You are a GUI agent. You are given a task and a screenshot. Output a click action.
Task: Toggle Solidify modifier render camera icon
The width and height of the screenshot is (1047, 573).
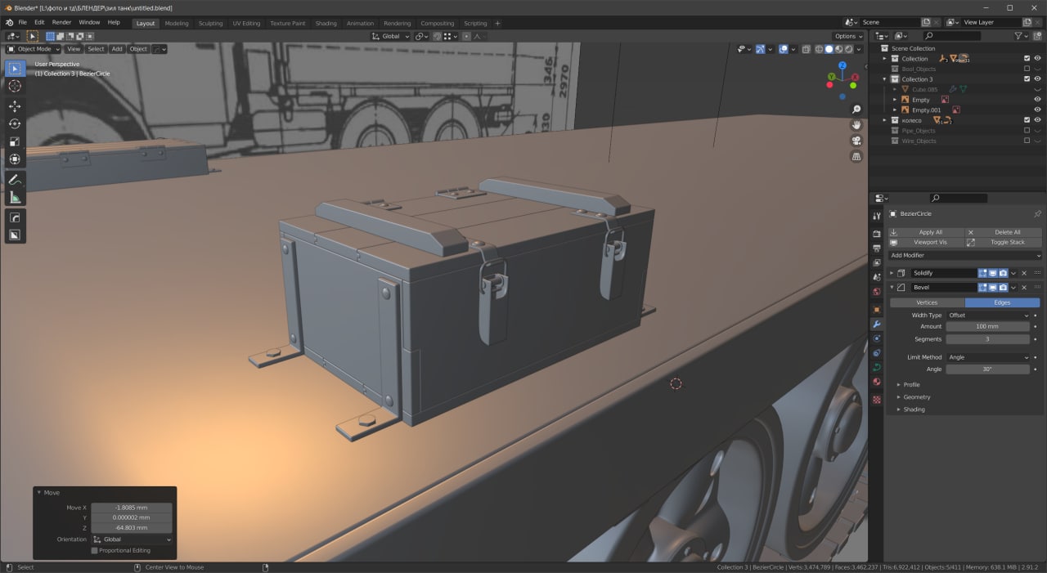(1003, 273)
